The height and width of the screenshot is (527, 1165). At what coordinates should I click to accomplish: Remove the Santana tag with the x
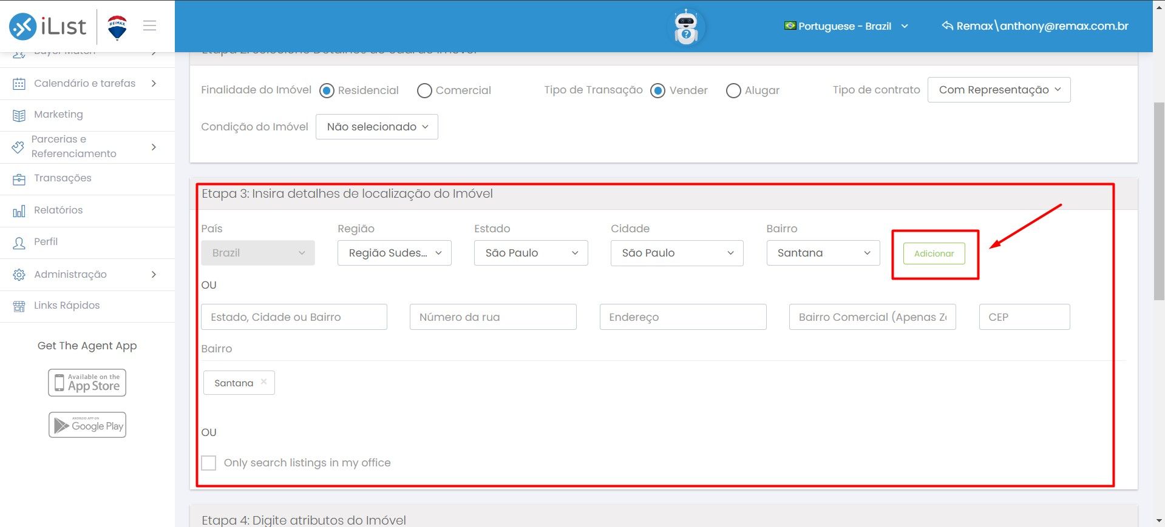pos(263,381)
